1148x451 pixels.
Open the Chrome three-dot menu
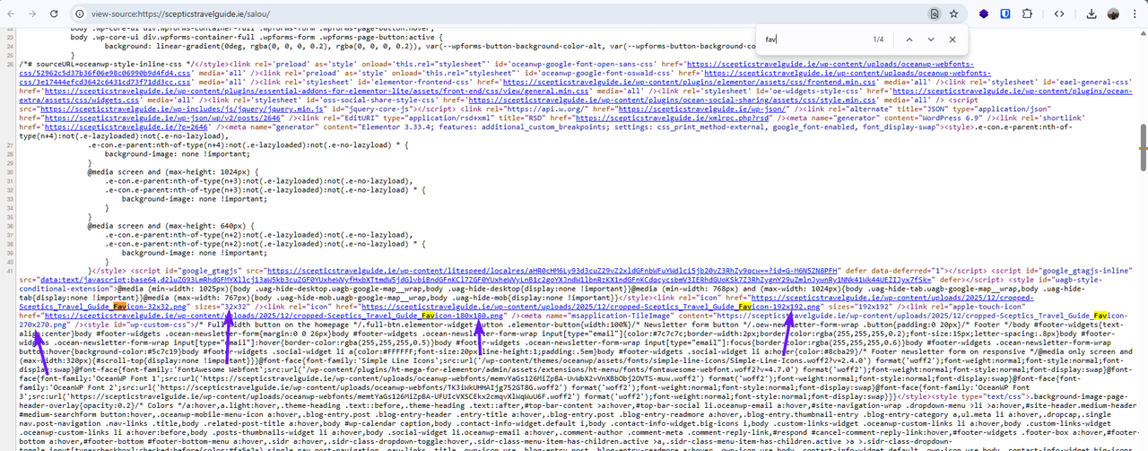click(1135, 14)
